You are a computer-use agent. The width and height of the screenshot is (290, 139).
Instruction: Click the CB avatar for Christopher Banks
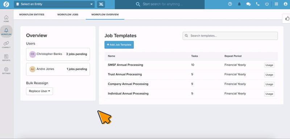(x=32, y=54)
